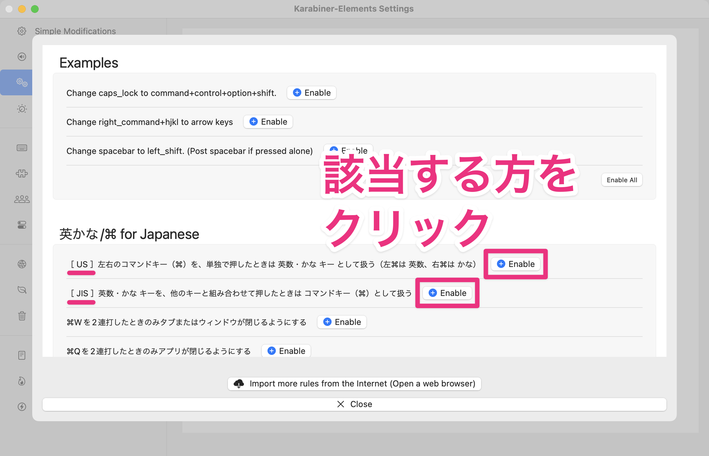The image size is (709, 456).
Task: Enable right_command+hjkl to arrow keys rule
Action: [x=268, y=122]
